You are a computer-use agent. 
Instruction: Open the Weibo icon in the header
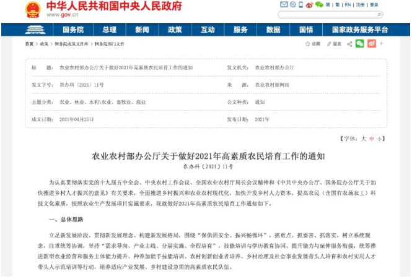pos(310,5)
